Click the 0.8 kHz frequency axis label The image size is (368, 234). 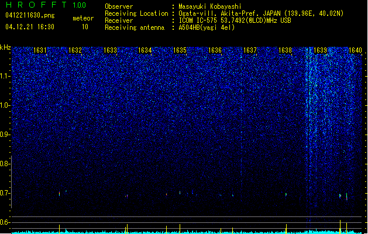[5, 164]
